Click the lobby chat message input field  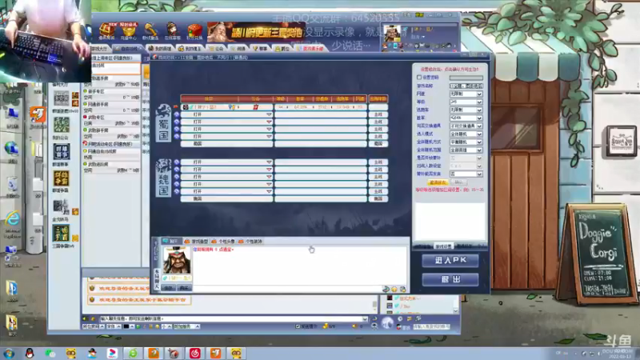(x=234, y=318)
